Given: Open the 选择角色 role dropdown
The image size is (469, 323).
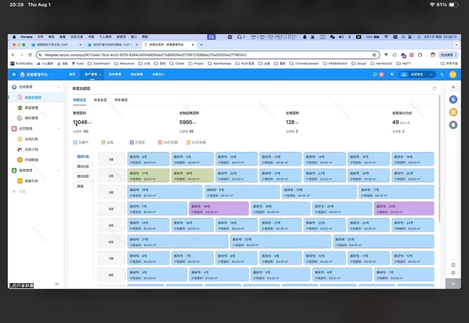Looking at the screenshot, I should pos(417,74).
